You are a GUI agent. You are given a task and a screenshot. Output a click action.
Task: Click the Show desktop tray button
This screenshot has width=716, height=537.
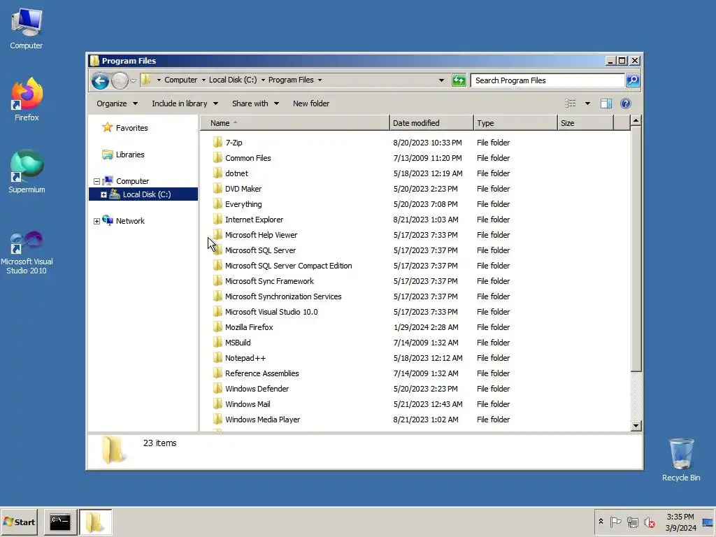pyautogui.click(x=708, y=522)
